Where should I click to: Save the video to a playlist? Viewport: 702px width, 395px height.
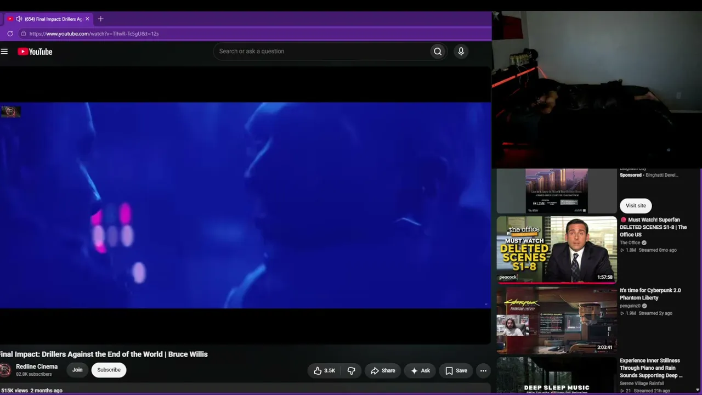click(x=456, y=371)
